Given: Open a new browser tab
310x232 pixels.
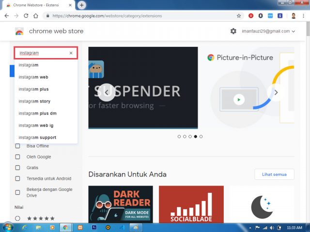Looking at the screenshot, I should 82,5.
